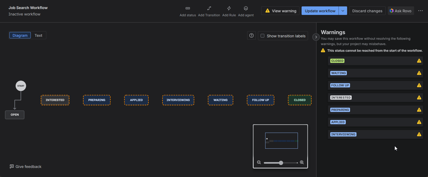Click the warning icon on CLOSED row
This screenshot has height=177, width=428.
[x=419, y=61]
